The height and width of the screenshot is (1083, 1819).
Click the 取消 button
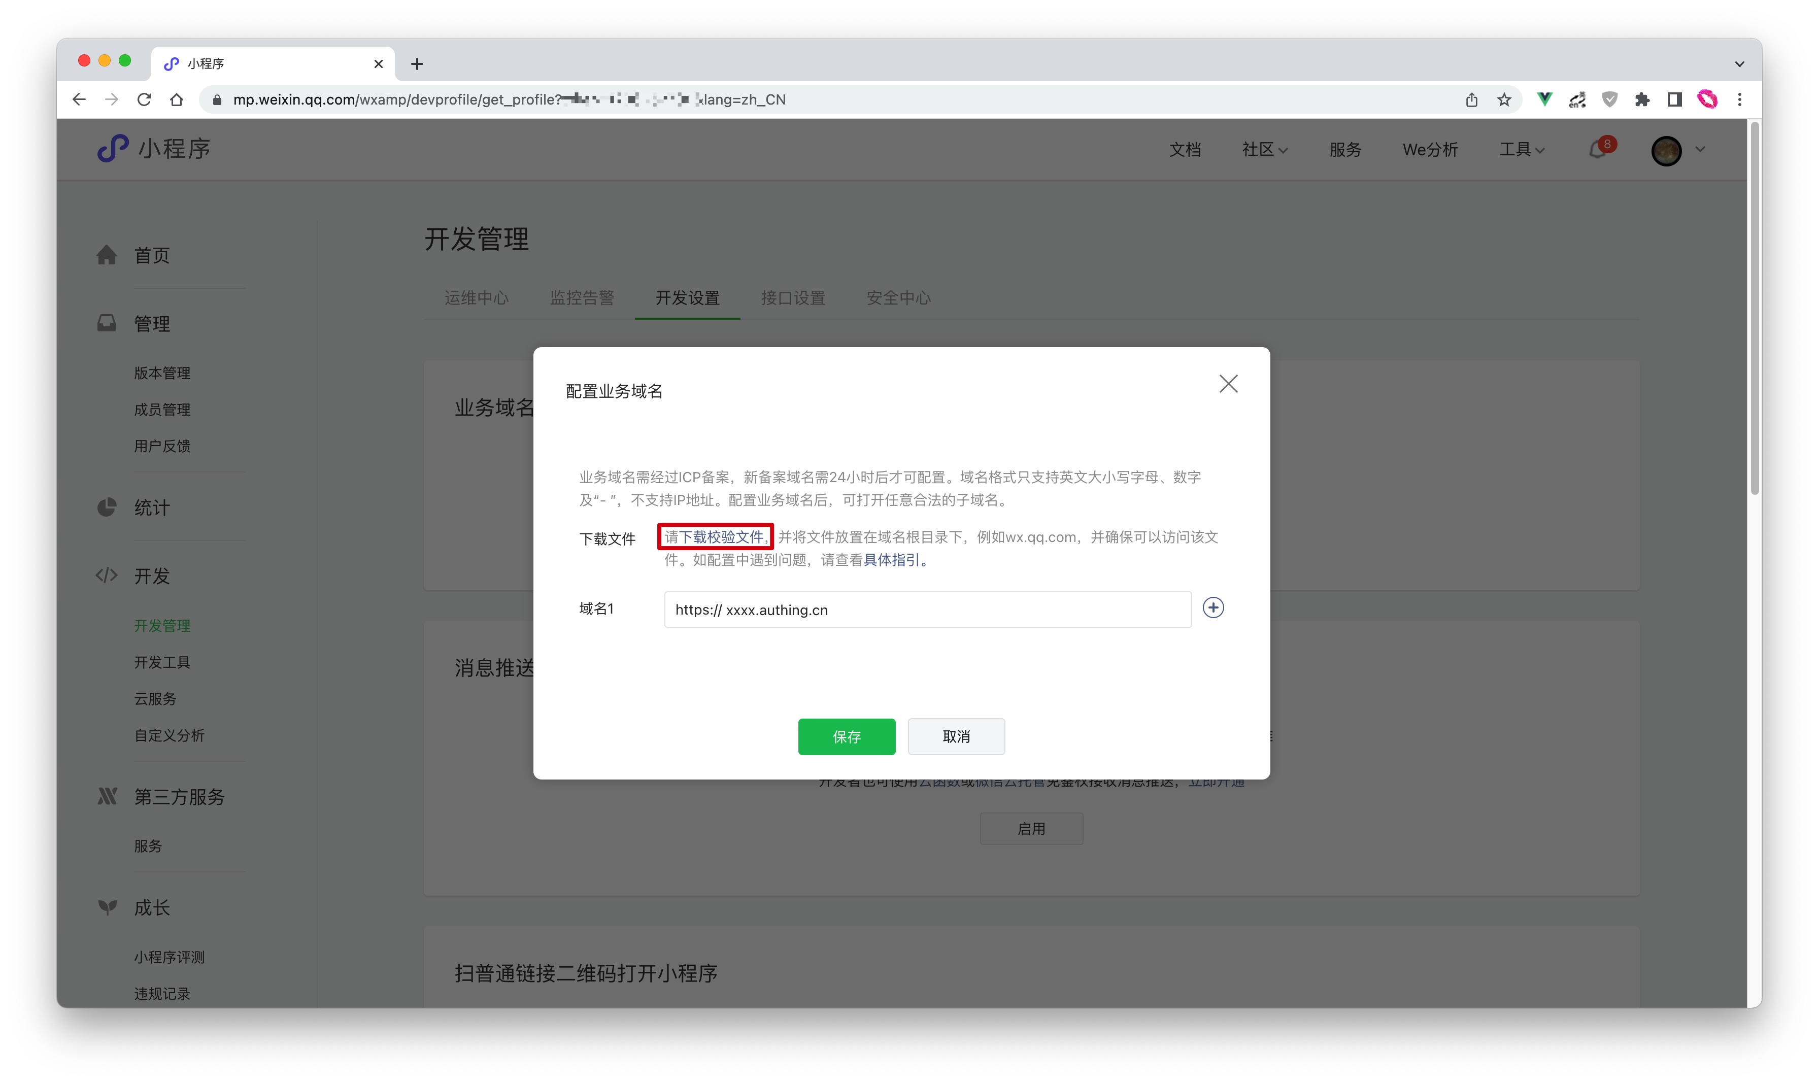(956, 736)
